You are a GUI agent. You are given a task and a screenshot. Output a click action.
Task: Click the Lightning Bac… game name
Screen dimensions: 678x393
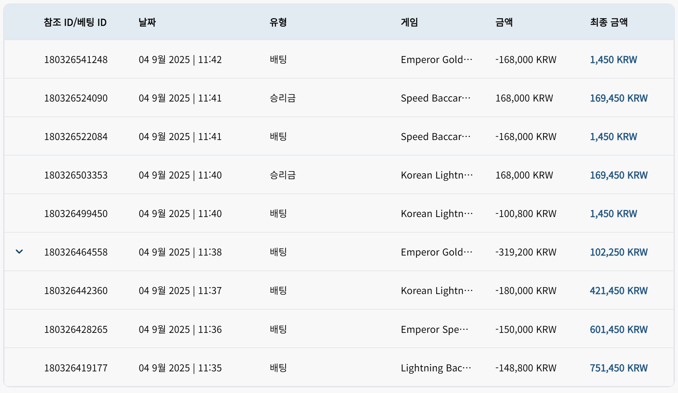tap(436, 368)
